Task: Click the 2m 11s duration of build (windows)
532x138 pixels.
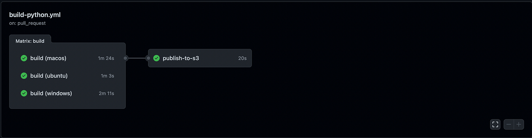Action: [106, 93]
